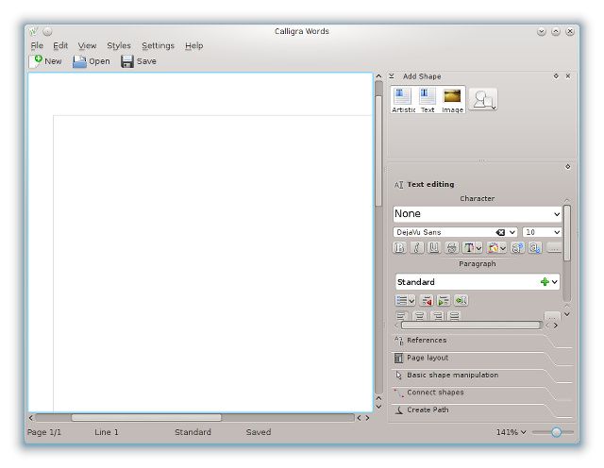Toggle Italic formatting
604x468 pixels.
click(x=417, y=247)
